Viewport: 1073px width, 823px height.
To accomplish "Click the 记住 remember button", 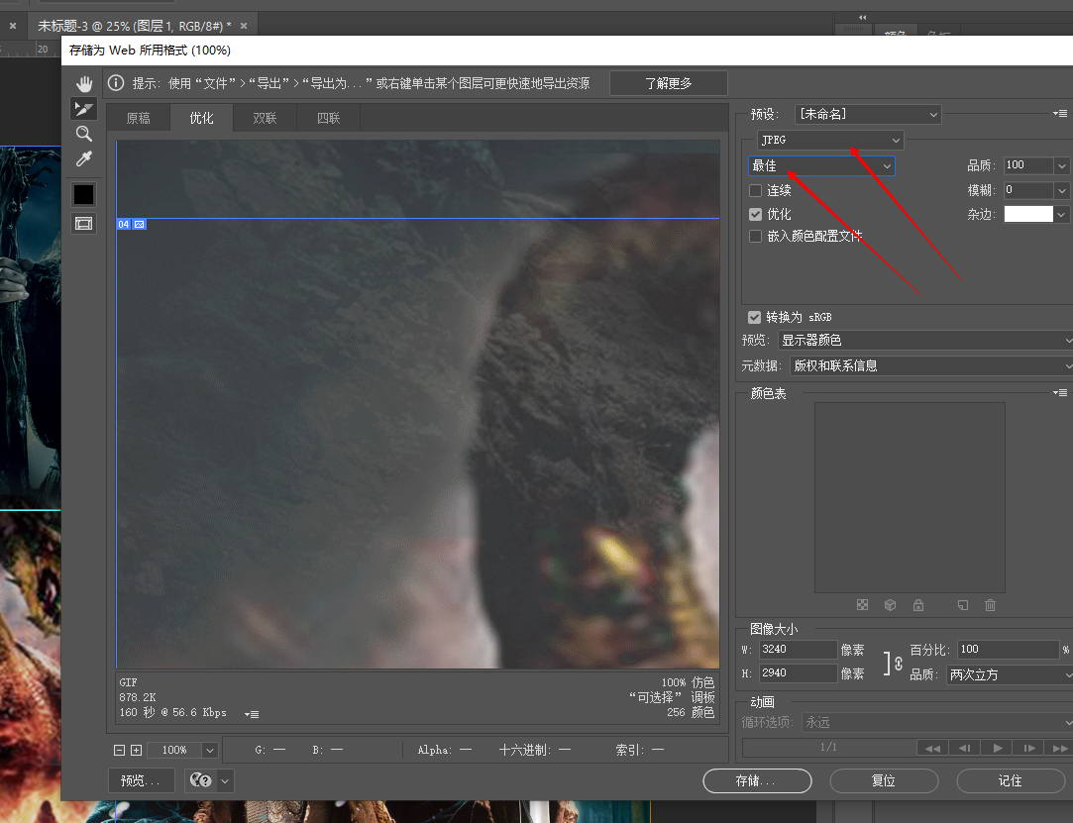I will coord(1011,780).
